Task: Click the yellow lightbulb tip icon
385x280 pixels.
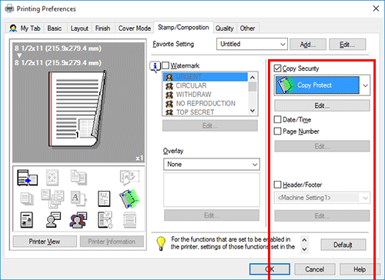Action: pos(161,243)
